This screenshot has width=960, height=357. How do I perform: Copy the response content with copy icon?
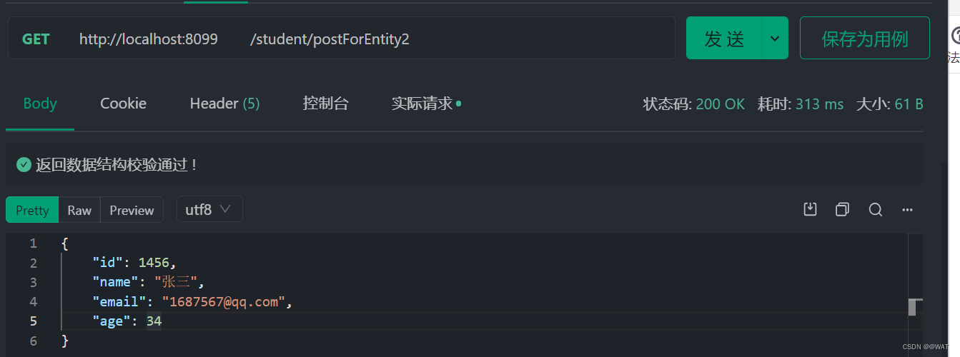point(842,209)
